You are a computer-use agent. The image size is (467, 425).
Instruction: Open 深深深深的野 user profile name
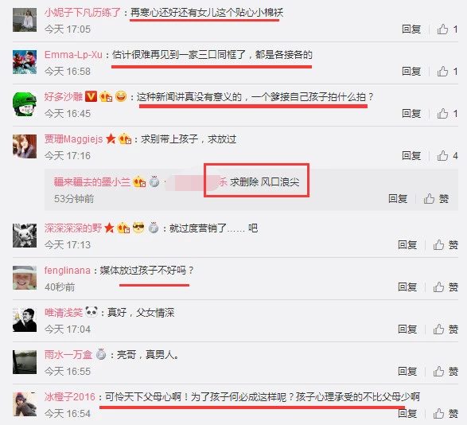(x=73, y=228)
